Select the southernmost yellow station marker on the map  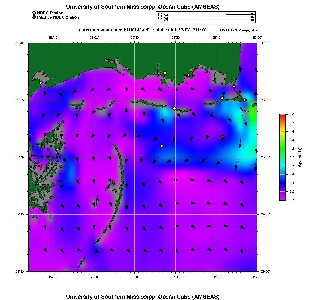click(162, 146)
